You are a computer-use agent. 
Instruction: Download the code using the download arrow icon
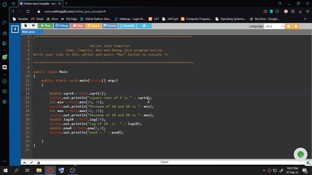pyautogui.click(x=144, y=26)
